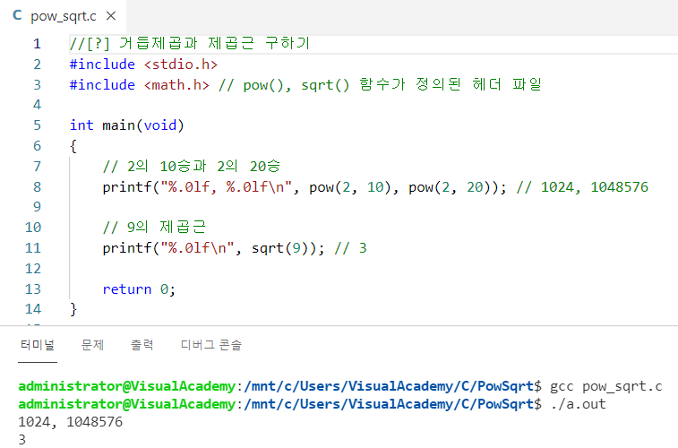Click the gcc pow_sqrt.c terminal command

[x=605, y=386]
